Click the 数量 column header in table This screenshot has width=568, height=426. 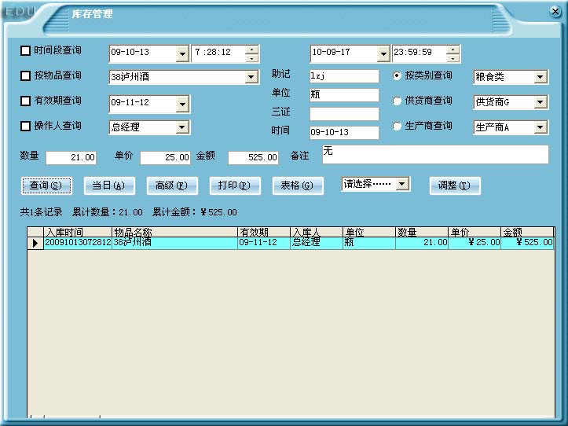pyautogui.click(x=422, y=232)
